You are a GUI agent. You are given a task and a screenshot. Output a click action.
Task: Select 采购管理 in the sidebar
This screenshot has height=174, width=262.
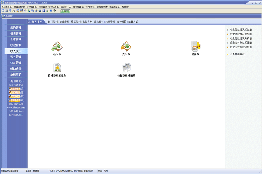click(x=16, y=28)
